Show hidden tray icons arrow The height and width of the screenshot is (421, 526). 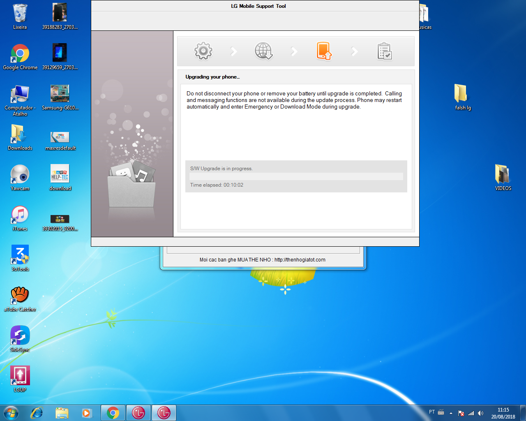[451, 413]
